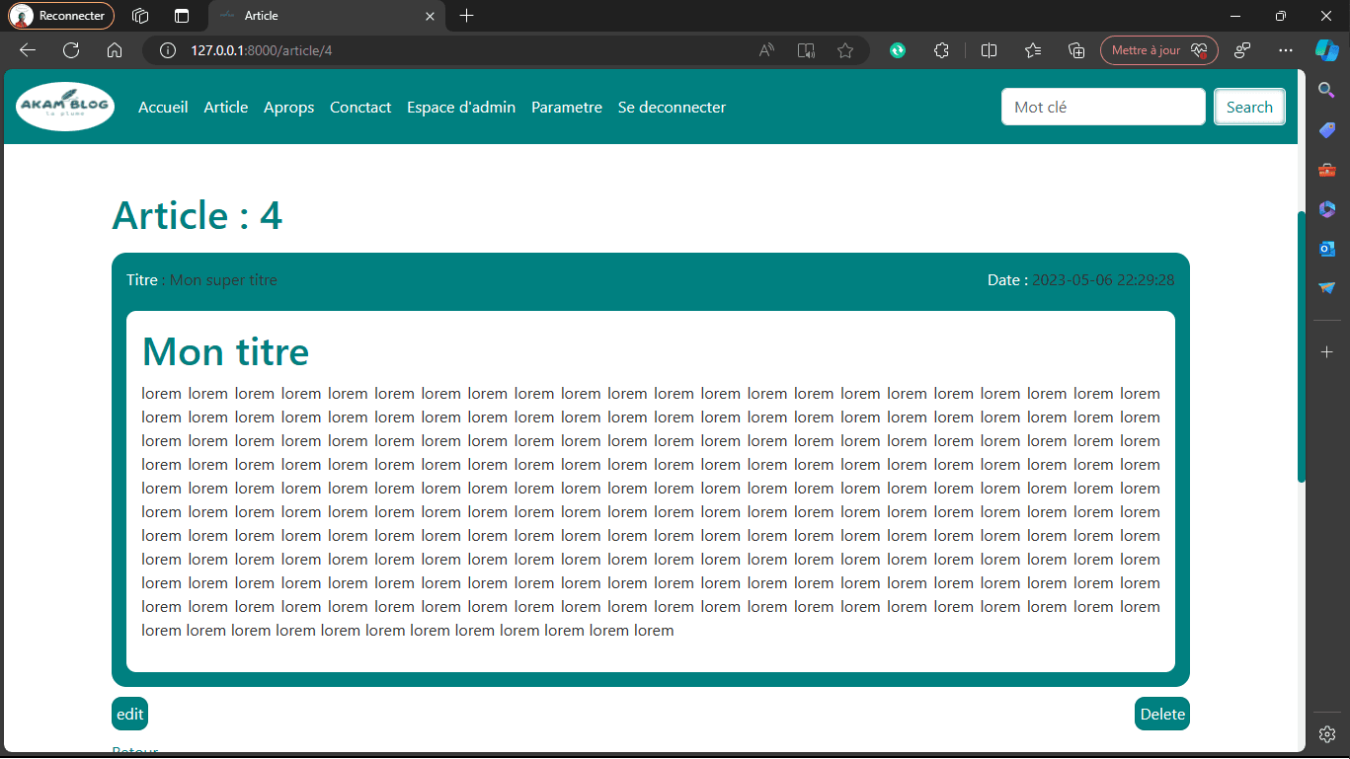Open the Parametre navbar link

(x=567, y=108)
